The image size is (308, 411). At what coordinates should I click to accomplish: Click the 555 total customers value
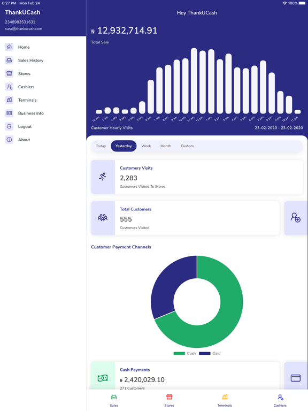tap(126, 219)
